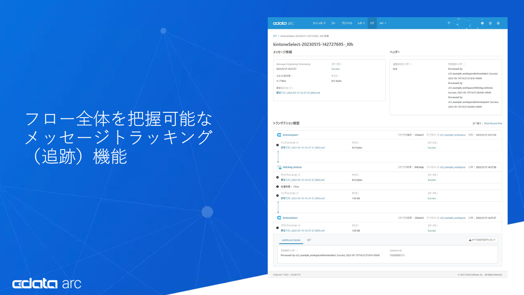
Task: Expand the kintoneUpsert インプットメッセージ row
Action: pyautogui.click(x=277, y=145)
